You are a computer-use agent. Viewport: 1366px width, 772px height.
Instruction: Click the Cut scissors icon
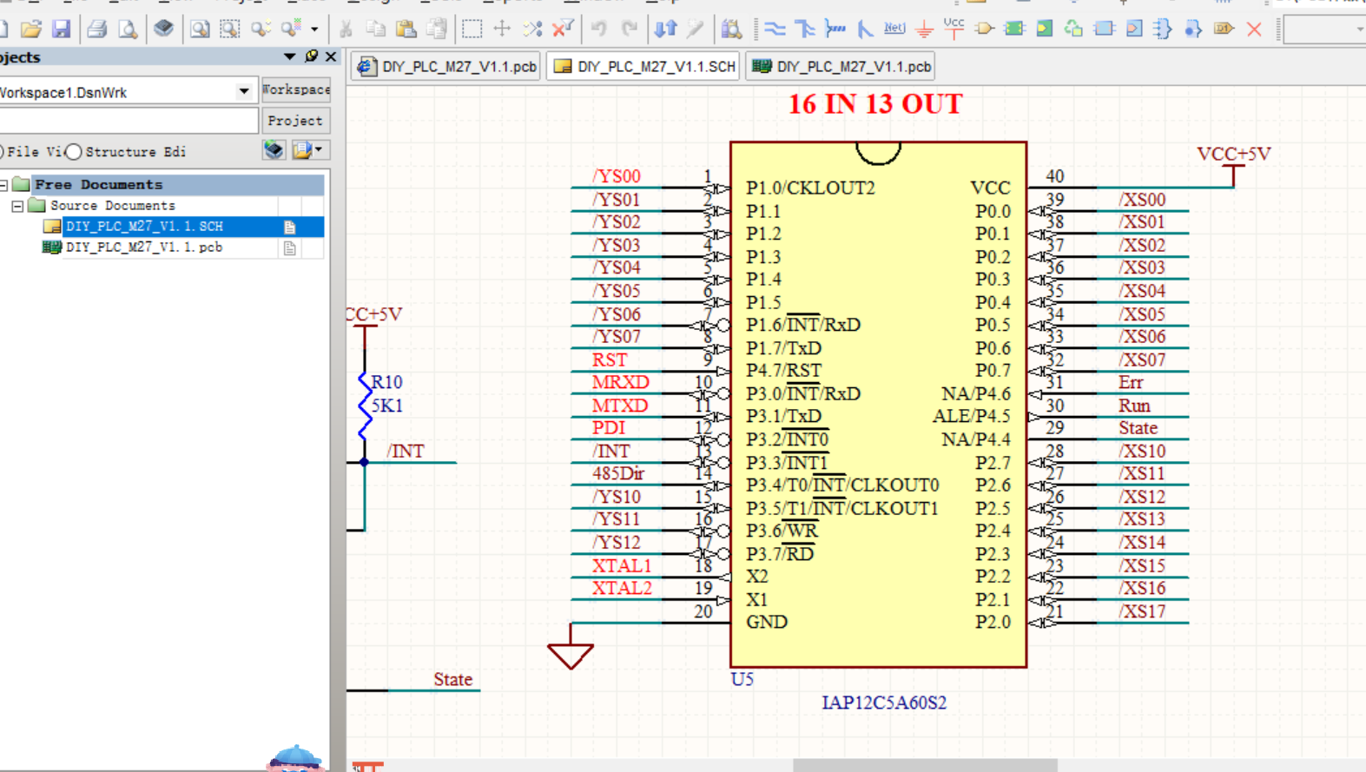click(x=346, y=29)
